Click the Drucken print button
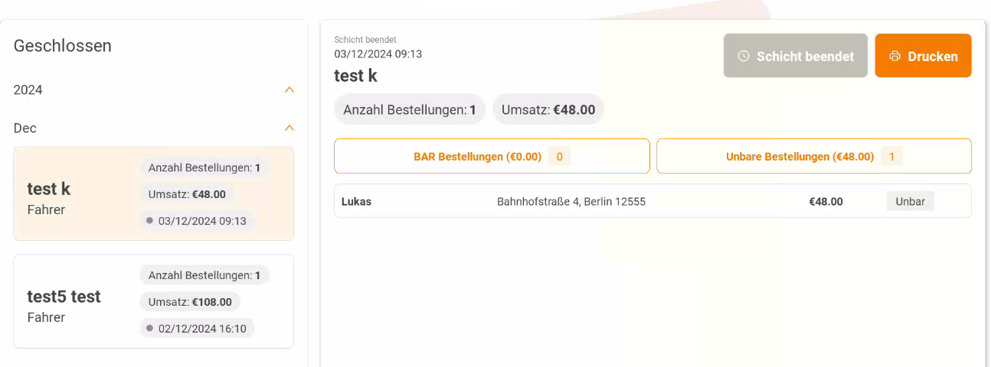The height and width of the screenshot is (367, 991). (x=923, y=56)
